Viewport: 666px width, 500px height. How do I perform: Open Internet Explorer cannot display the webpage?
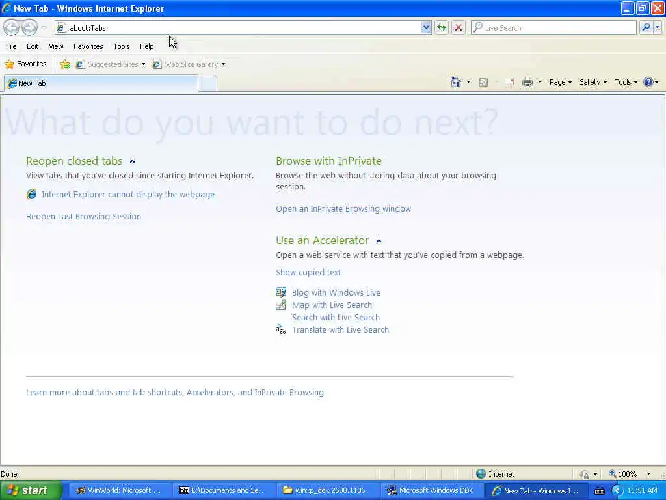(x=128, y=194)
